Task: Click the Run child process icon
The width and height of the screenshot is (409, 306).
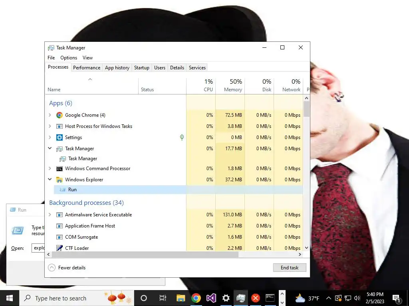Action: click(63, 190)
